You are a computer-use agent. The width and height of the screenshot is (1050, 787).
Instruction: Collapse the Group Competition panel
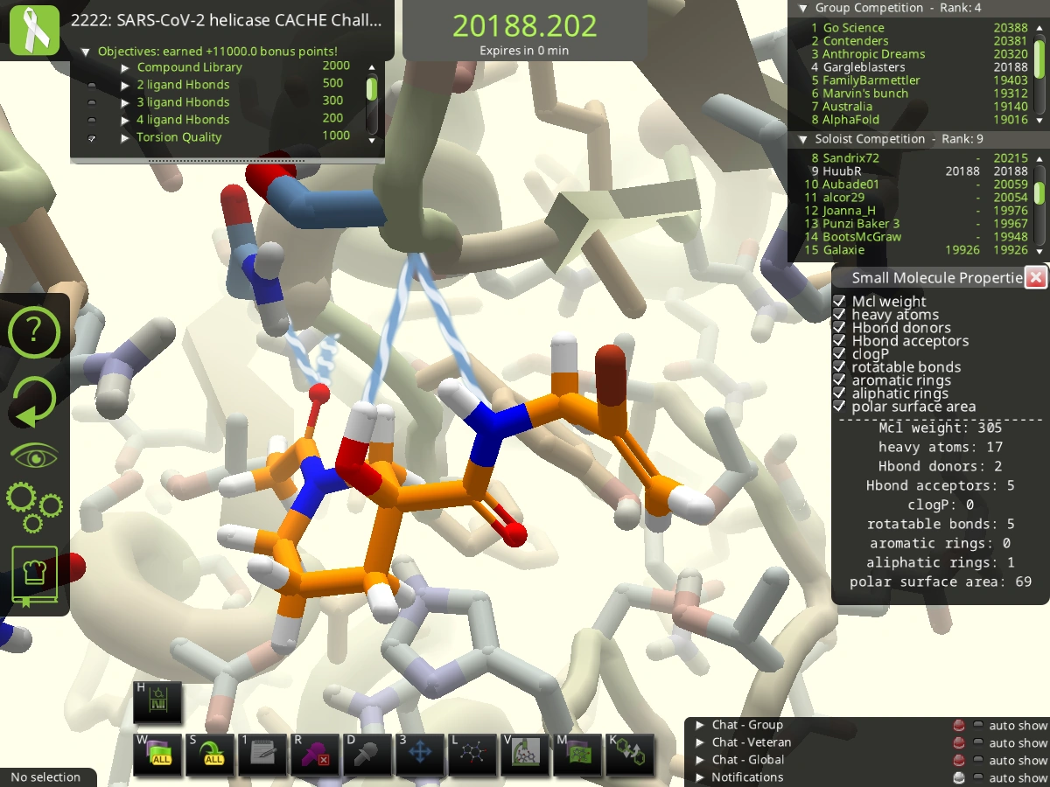coord(802,8)
